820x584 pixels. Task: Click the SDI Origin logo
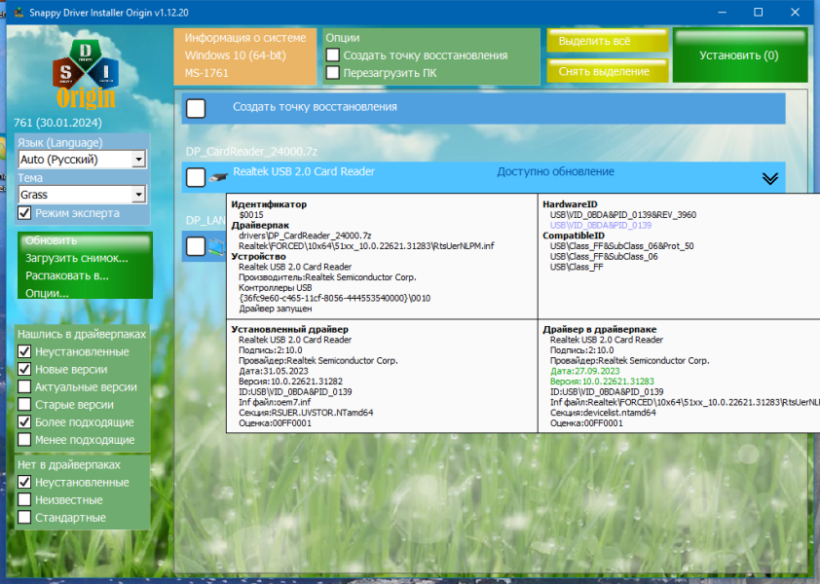(x=86, y=73)
